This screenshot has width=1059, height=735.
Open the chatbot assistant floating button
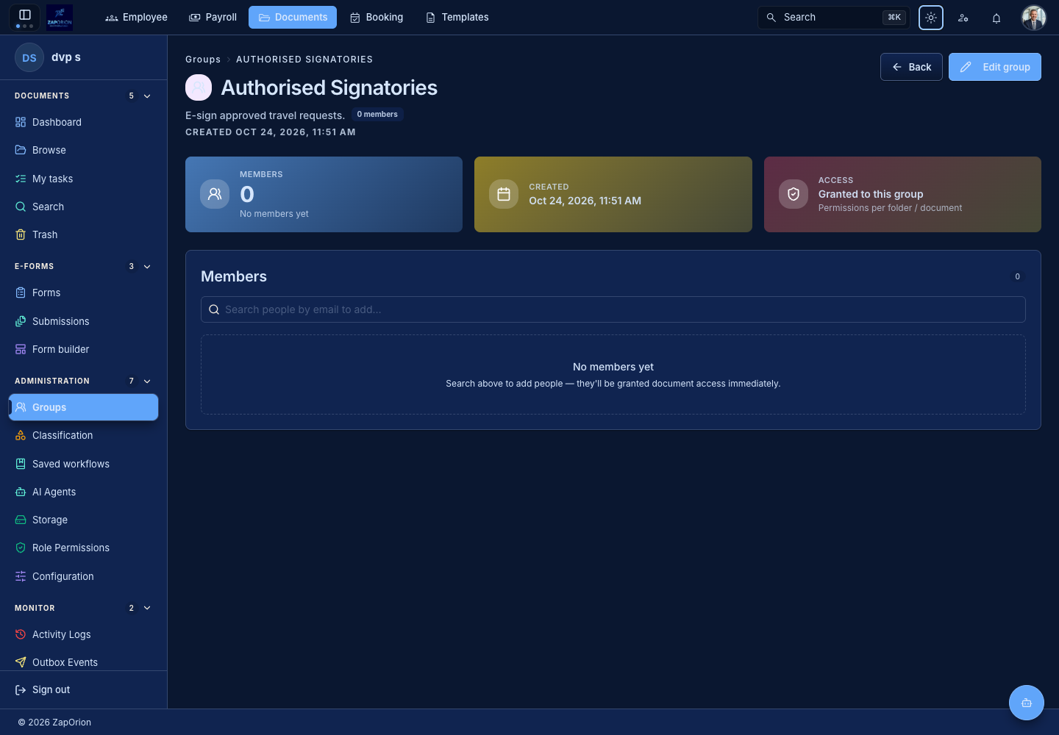pyautogui.click(x=1027, y=703)
